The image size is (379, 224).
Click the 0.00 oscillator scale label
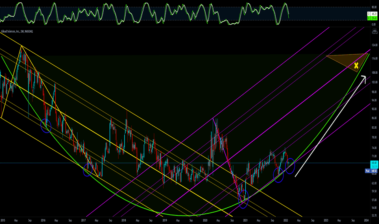(374, 24)
